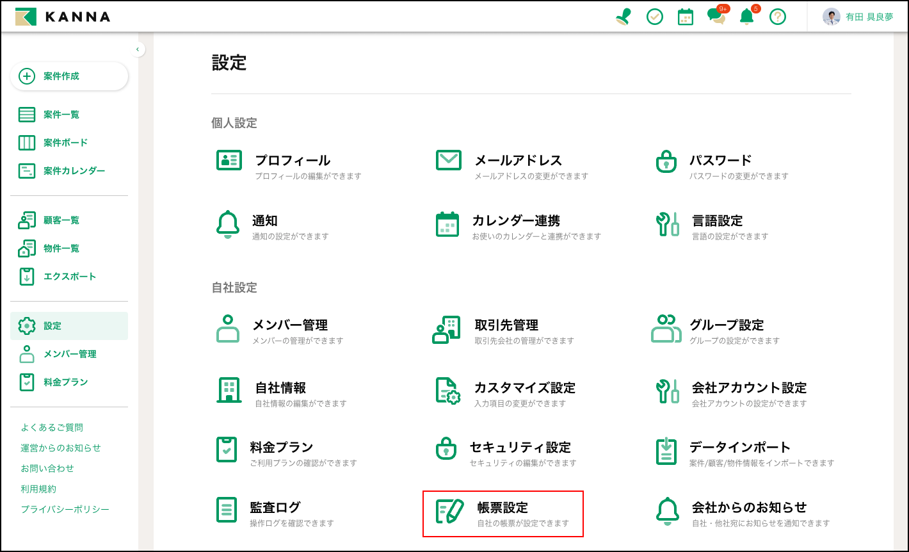909x552 pixels.
Task: Go to 案件一覧 in the sidebar
Action: [x=61, y=115]
